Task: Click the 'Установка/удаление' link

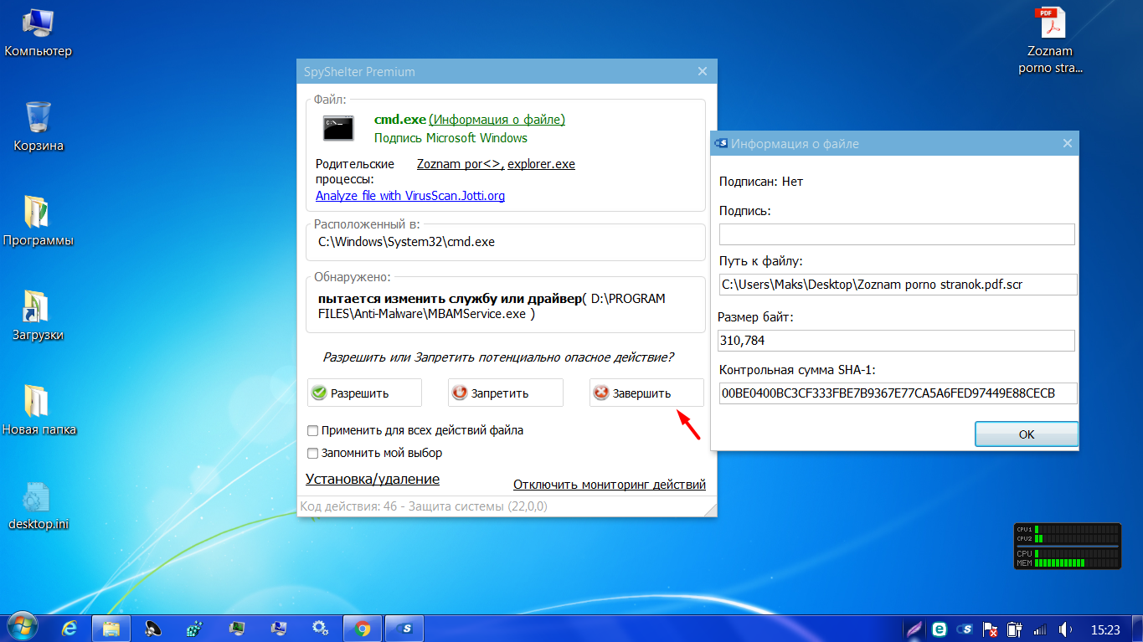Action: tap(373, 479)
